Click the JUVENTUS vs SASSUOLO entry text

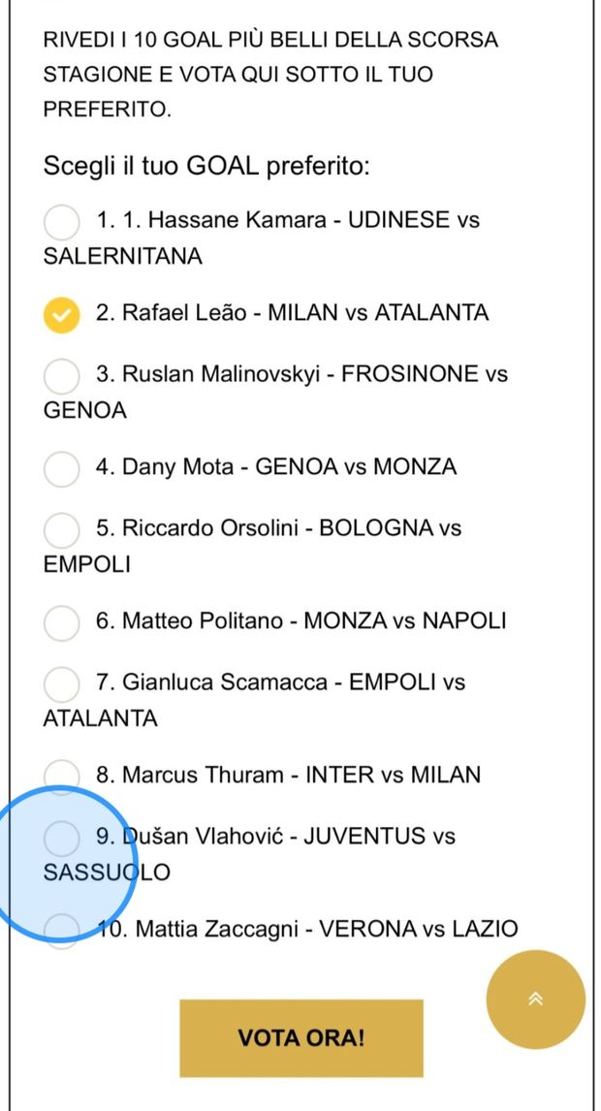tap(281, 836)
